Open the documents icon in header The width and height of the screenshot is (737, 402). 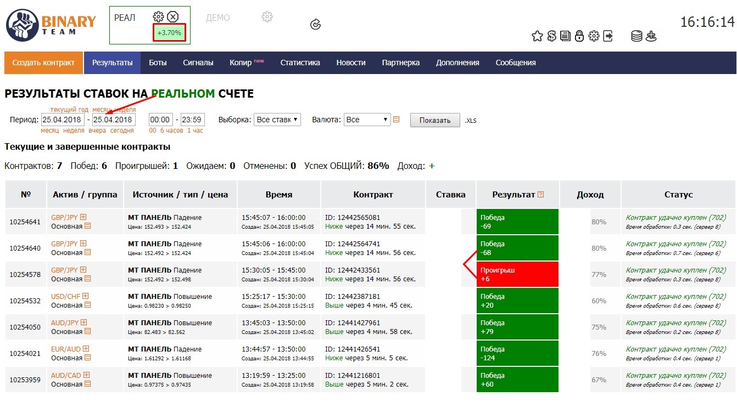(x=566, y=36)
